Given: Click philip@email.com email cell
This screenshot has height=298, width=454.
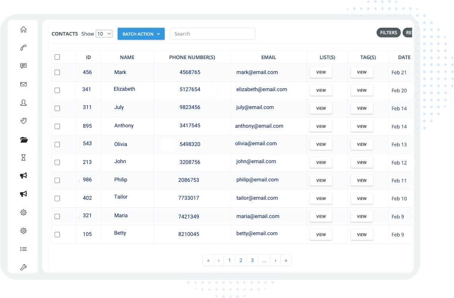Looking at the screenshot, I should [x=257, y=180].
